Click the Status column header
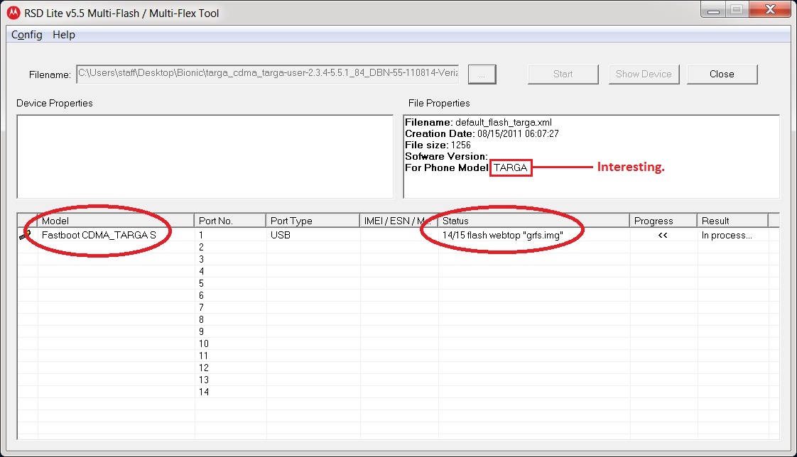797x457 pixels. tap(533, 221)
